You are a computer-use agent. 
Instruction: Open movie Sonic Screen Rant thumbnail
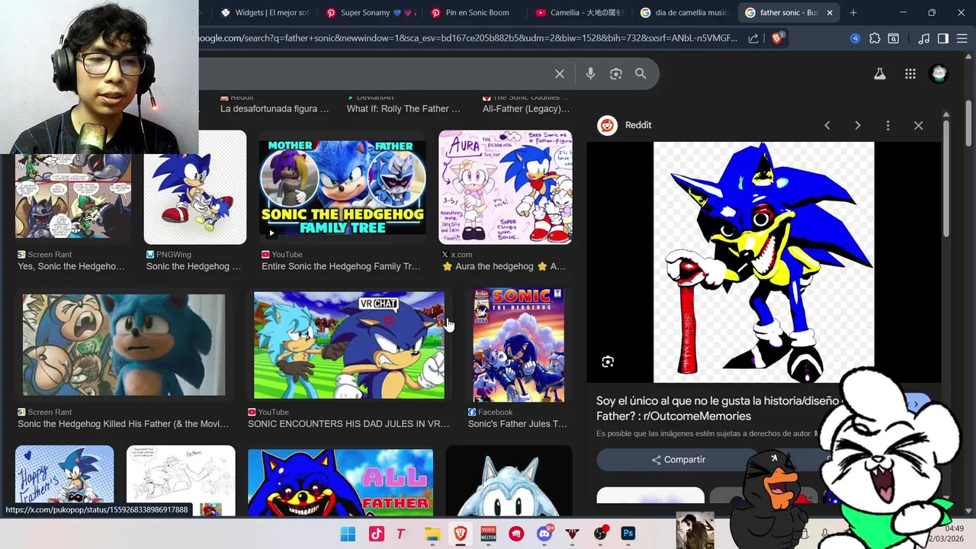click(124, 345)
